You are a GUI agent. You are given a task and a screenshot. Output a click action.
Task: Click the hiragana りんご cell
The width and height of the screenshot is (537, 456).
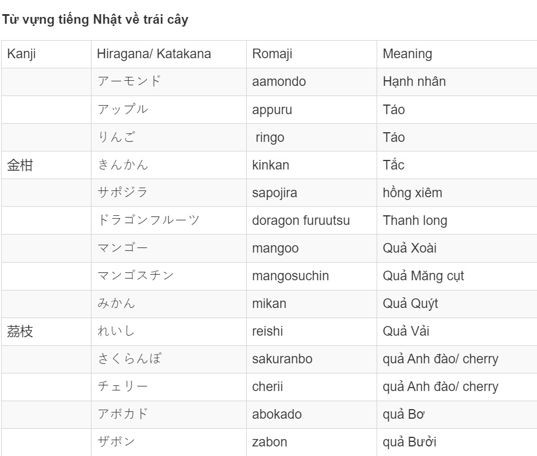click(169, 137)
